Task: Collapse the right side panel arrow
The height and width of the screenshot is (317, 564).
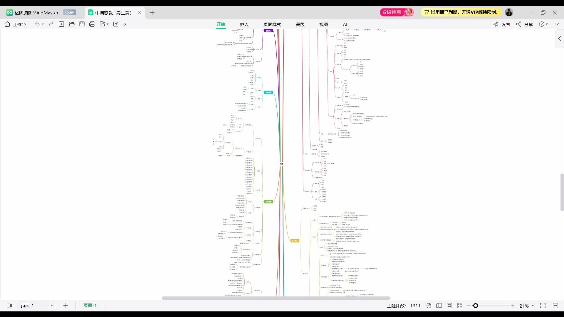Action: coord(559,39)
